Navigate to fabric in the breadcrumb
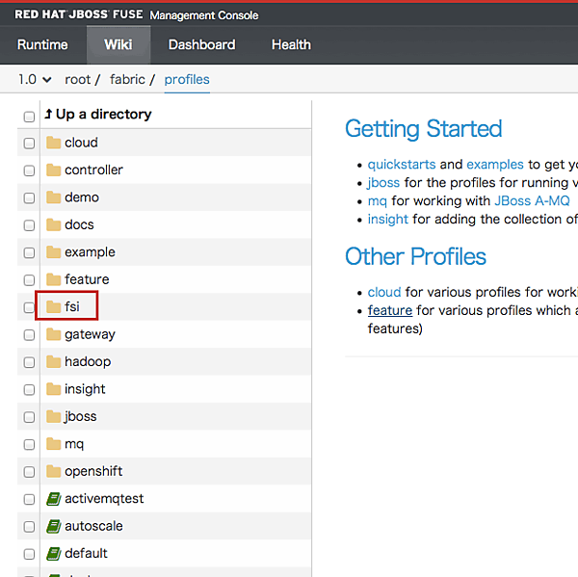The width and height of the screenshot is (578, 577). click(x=127, y=79)
